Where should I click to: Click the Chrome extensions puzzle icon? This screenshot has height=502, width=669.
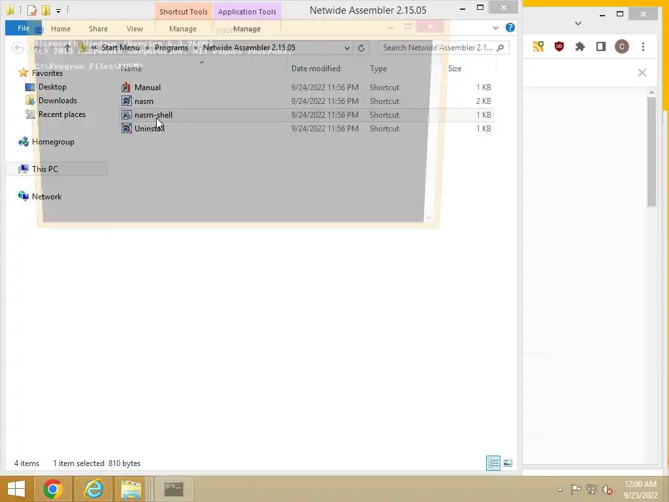(580, 46)
